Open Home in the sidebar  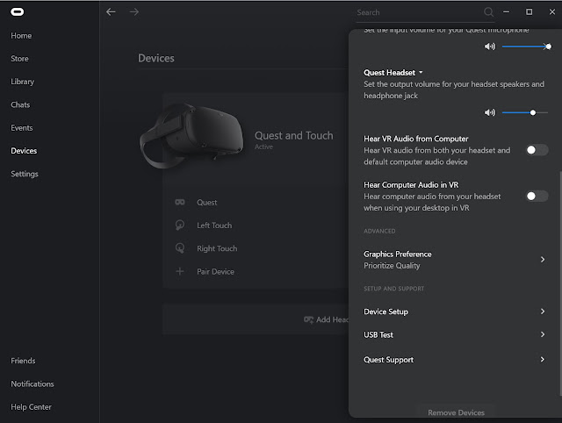[x=21, y=35]
